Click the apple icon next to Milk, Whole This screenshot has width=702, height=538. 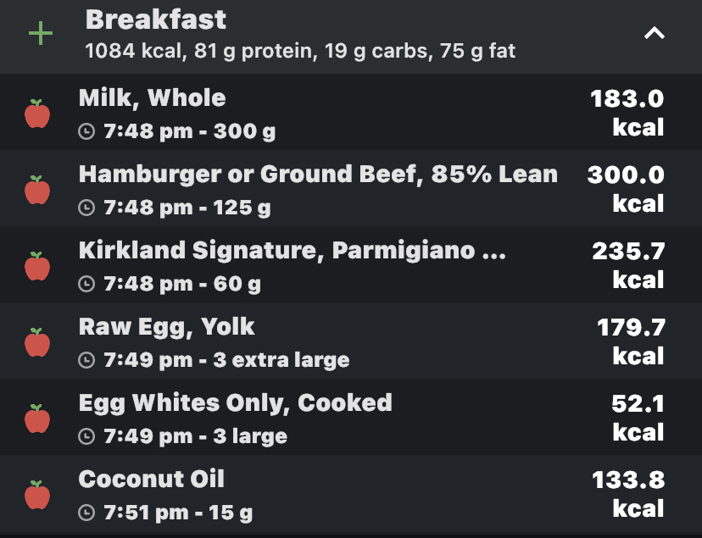[37, 114]
